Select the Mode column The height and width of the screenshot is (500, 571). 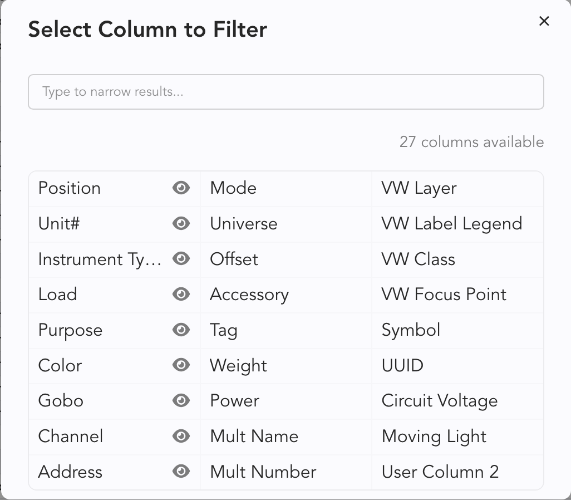point(233,188)
